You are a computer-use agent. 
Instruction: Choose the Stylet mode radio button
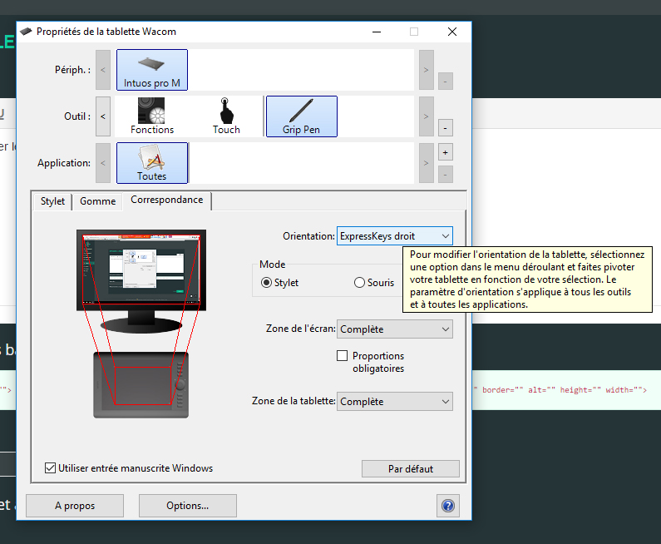[267, 283]
